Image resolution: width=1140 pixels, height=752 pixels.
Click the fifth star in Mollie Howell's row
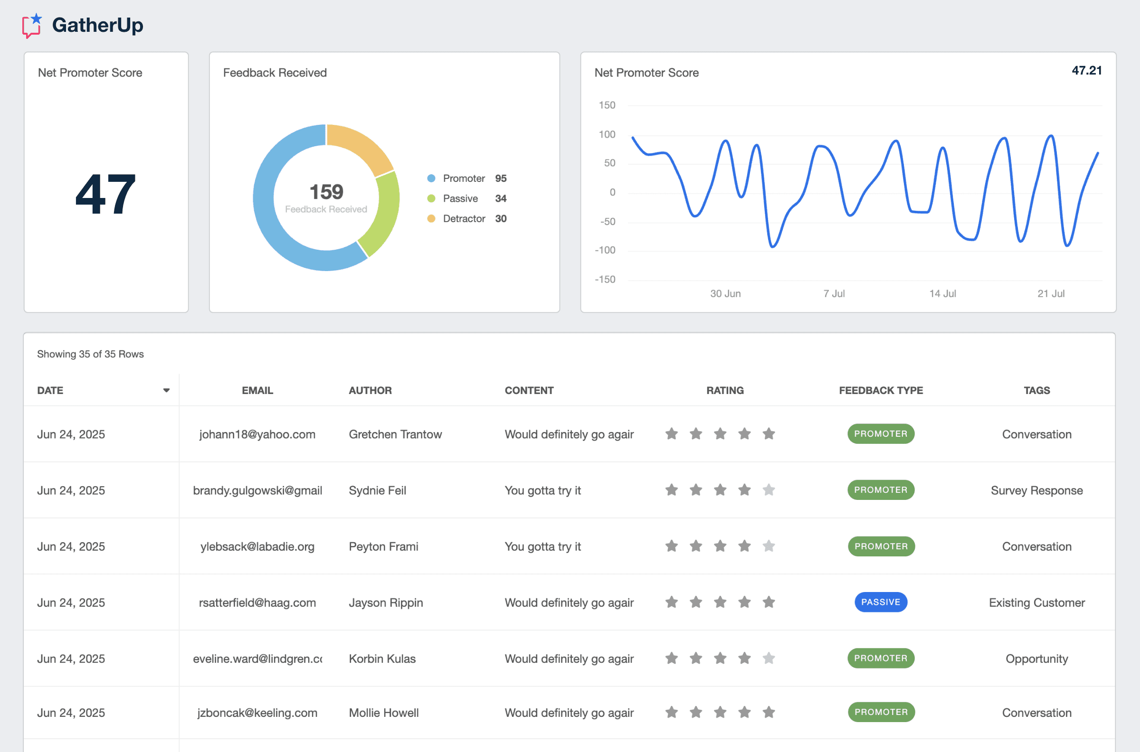click(769, 712)
